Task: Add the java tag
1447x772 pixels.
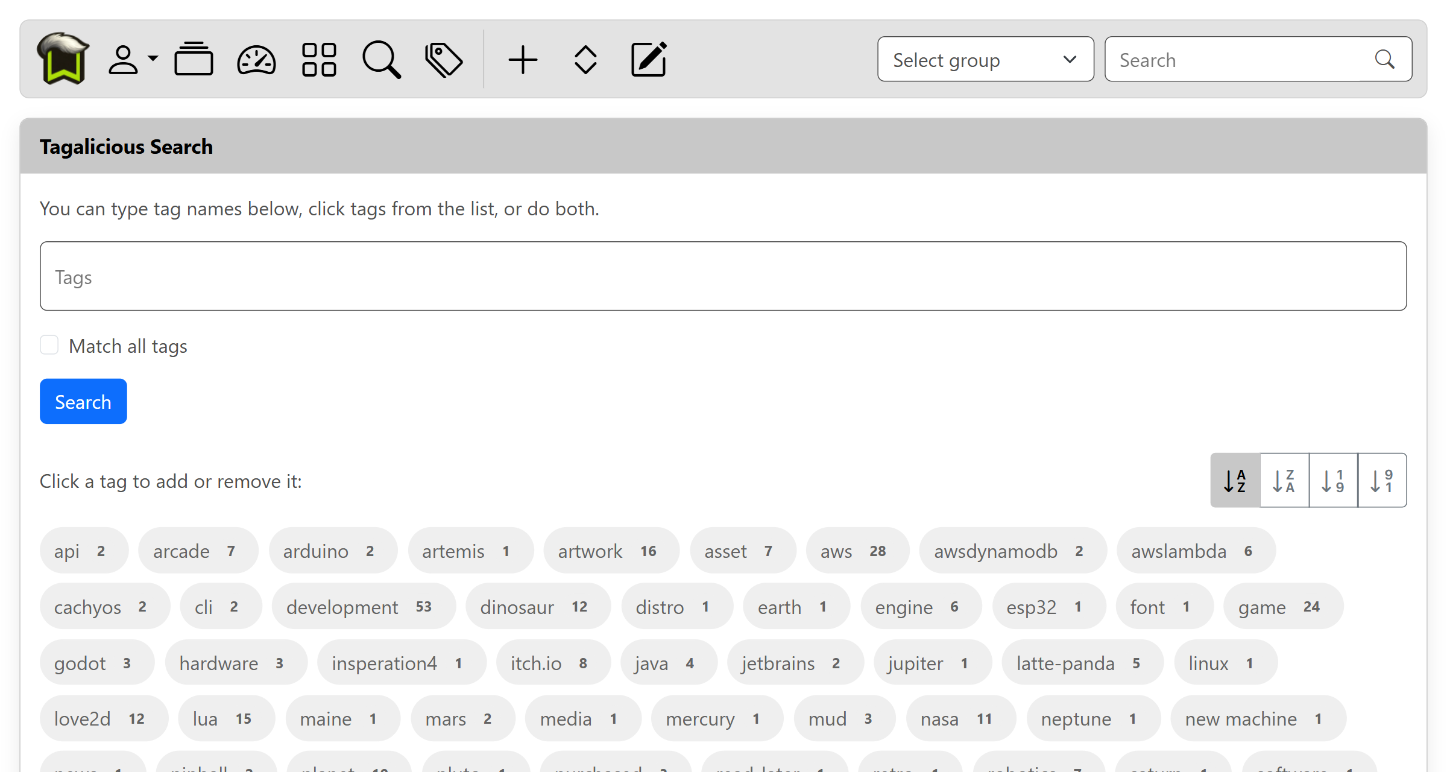Action: tap(669, 663)
